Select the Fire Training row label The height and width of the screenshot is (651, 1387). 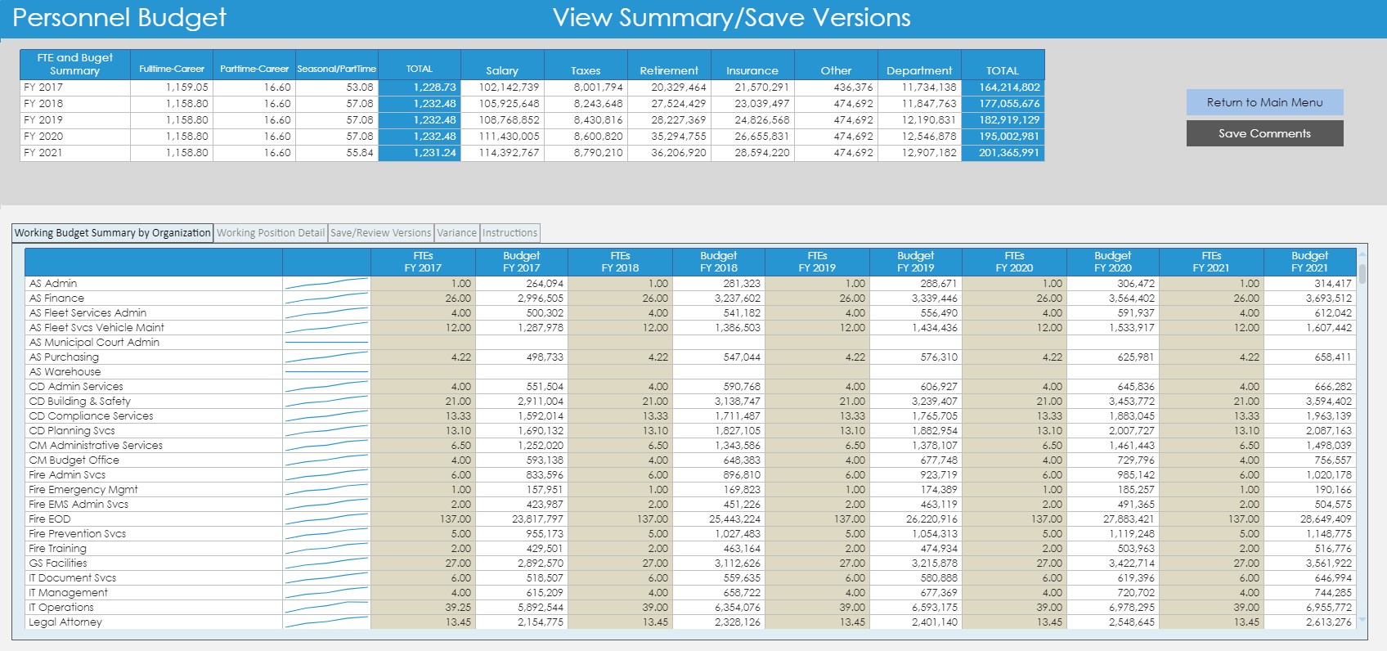(57, 549)
